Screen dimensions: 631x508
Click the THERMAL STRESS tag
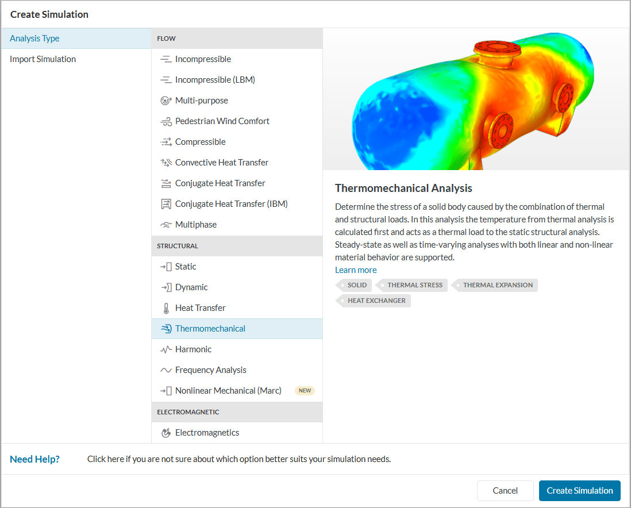click(414, 285)
